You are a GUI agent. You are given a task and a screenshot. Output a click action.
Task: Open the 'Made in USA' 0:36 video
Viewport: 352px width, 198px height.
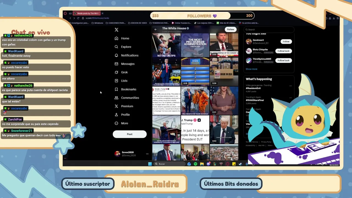coord(224,72)
